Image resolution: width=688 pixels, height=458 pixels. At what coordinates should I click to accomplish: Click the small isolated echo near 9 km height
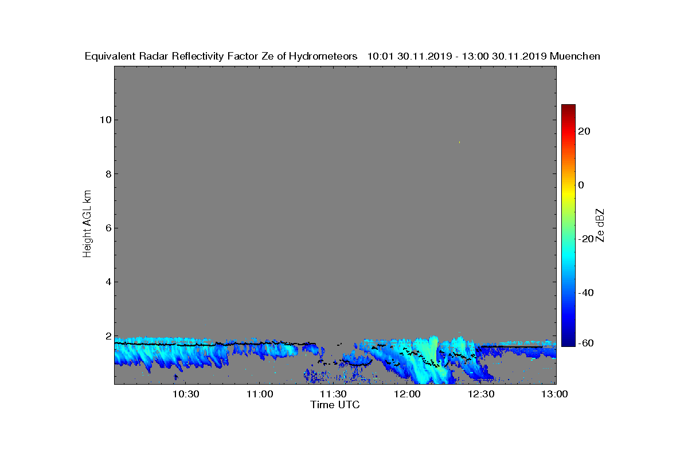point(459,142)
